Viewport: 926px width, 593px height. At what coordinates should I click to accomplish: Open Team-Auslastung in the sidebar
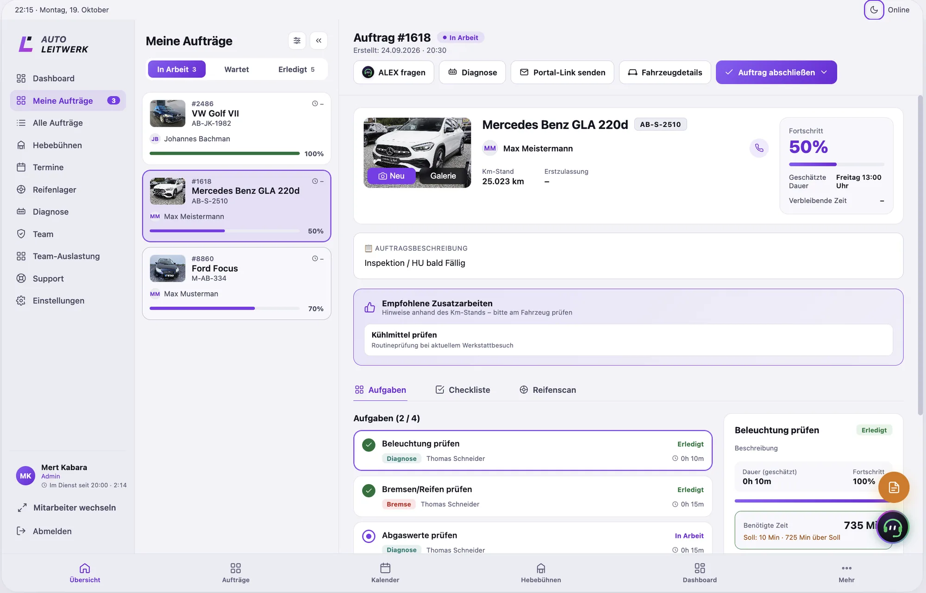point(68,256)
